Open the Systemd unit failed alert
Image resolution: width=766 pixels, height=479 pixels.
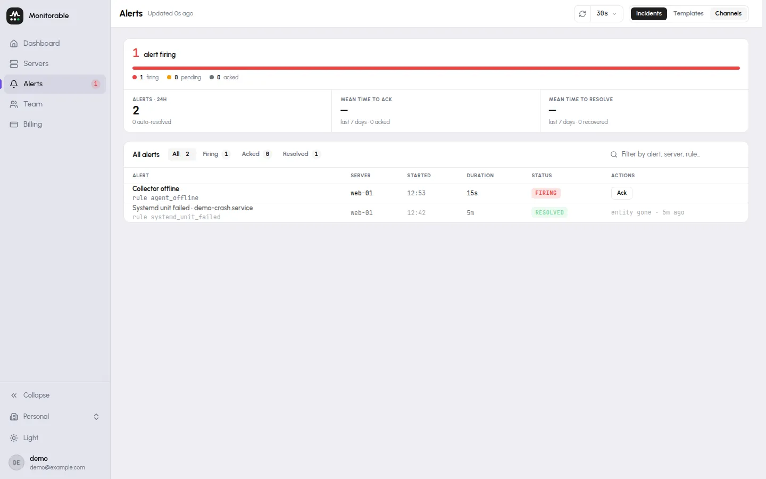[x=436, y=213]
